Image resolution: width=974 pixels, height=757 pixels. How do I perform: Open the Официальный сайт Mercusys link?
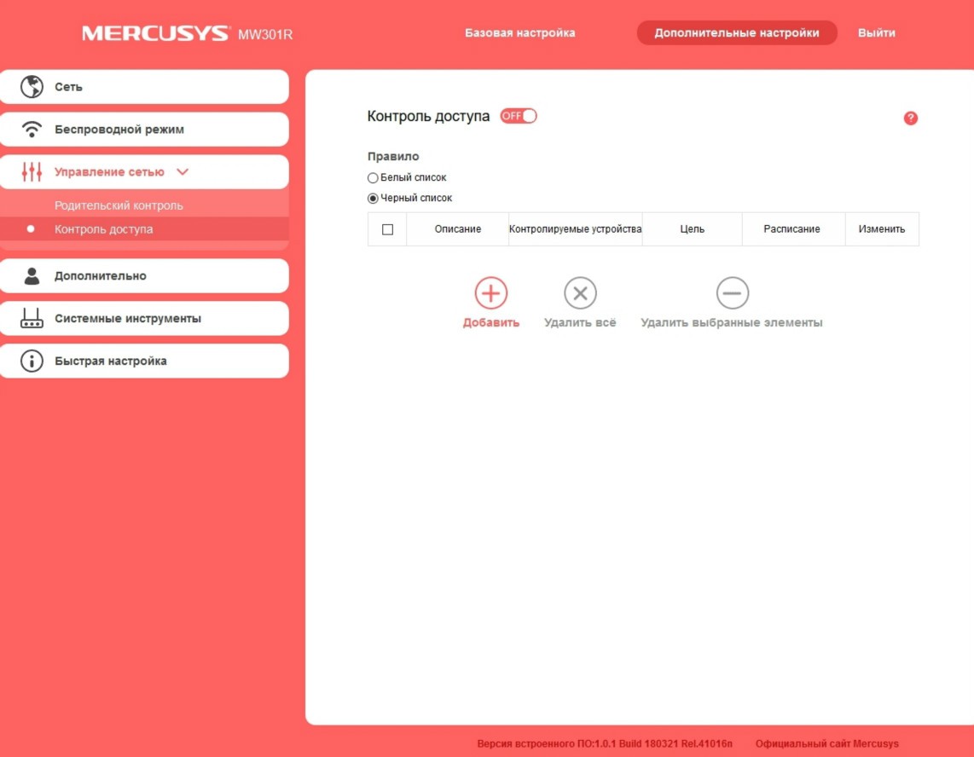pos(826,743)
